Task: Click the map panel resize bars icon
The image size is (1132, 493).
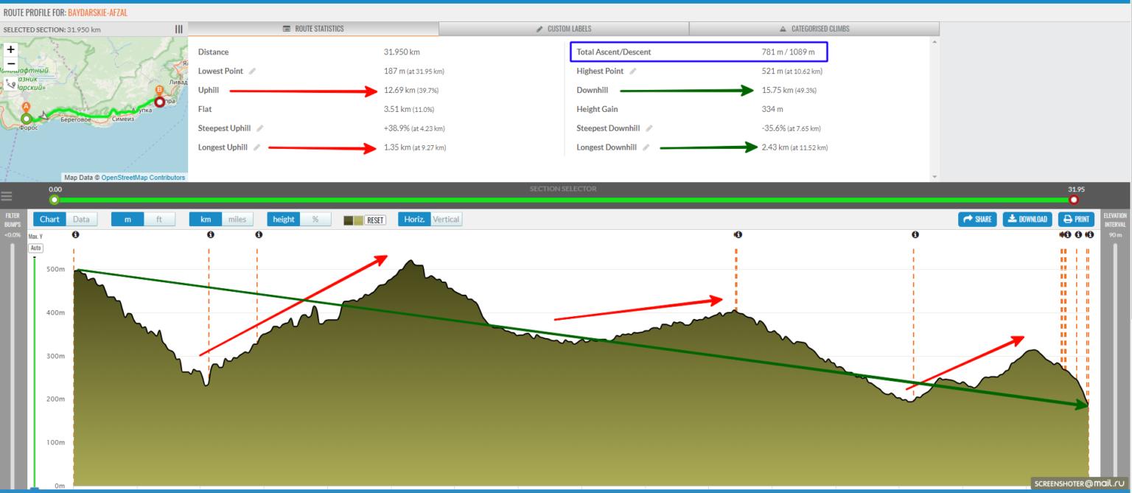Action: pyautogui.click(x=178, y=29)
